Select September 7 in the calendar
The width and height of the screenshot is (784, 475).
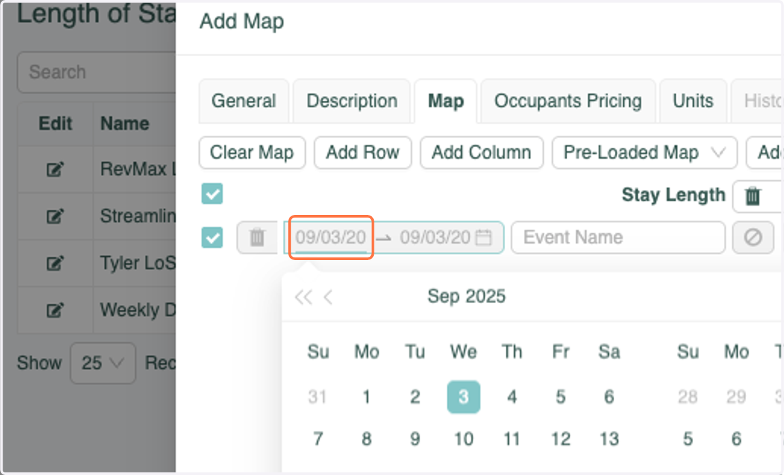(318, 438)
